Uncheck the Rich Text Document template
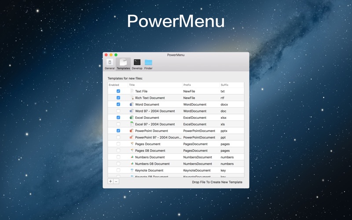352x220 pixels. pos(118,98)
